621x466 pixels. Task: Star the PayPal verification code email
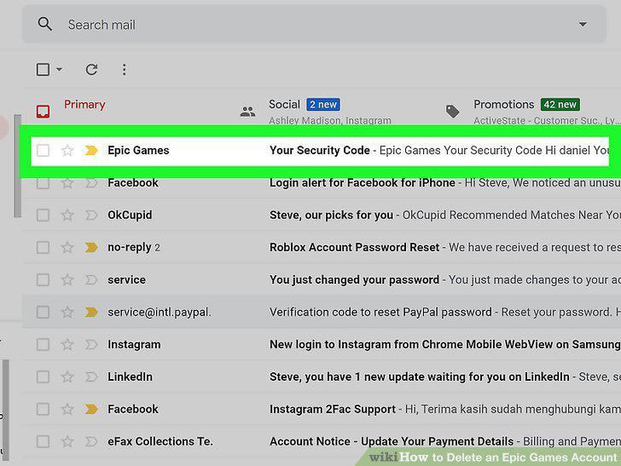[67, 312]
